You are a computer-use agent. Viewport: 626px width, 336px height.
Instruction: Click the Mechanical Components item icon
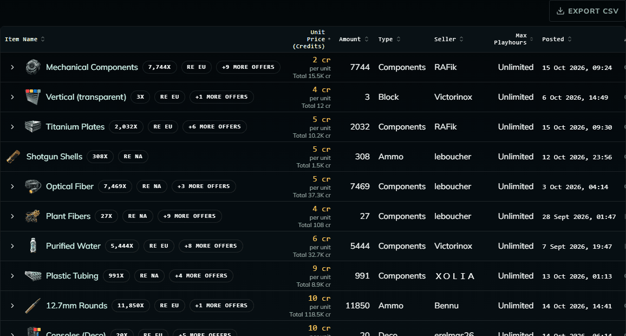(x=32, y=67)
